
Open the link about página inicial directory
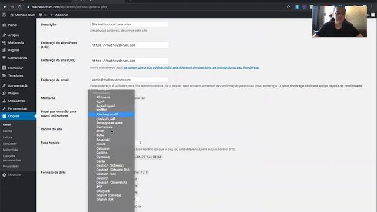pyautogui.click(x=191, y=68)
